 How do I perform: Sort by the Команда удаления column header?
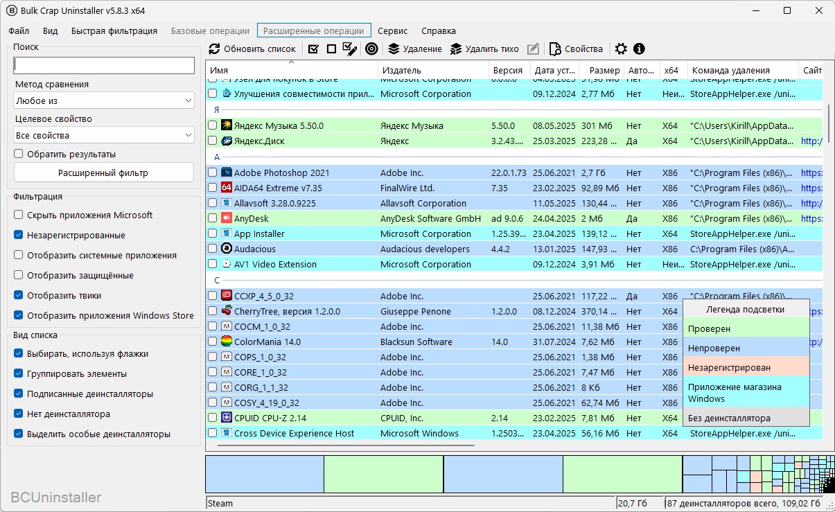(743, 70)
